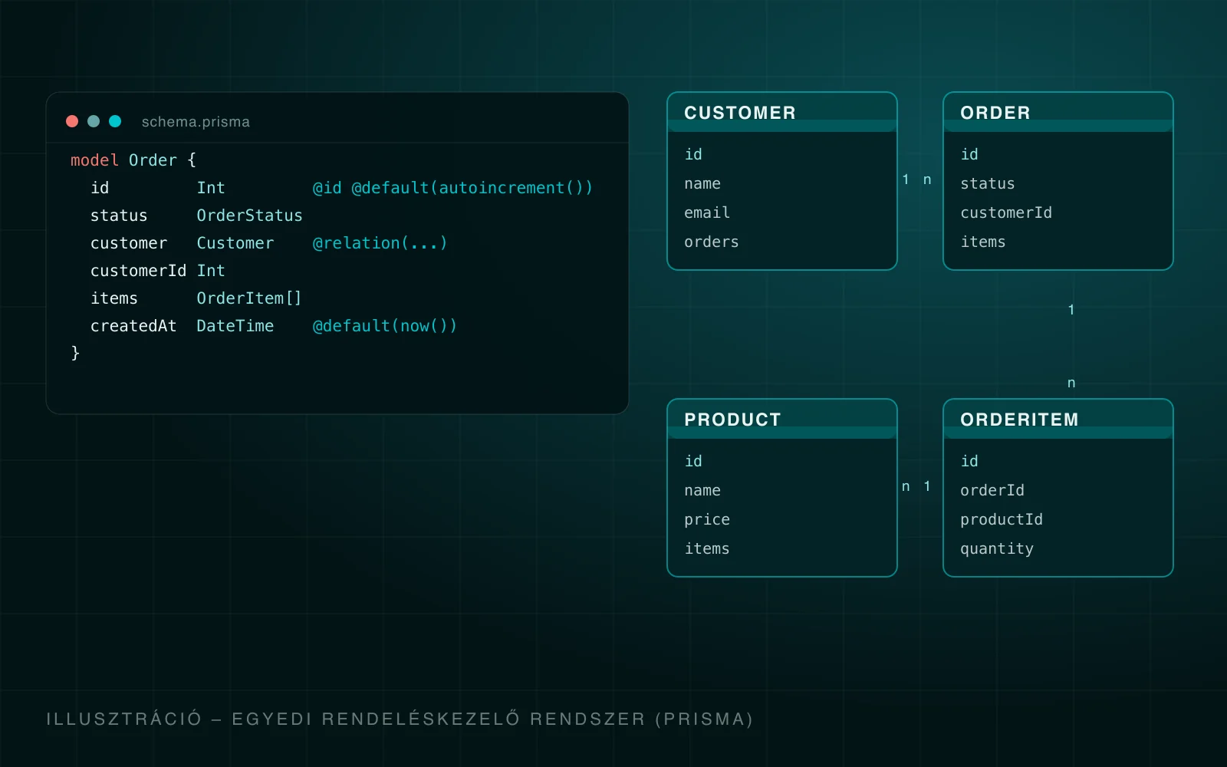1227x767 pixels.
Task: Click the ORDER table header
Action: click(1058, 113)
